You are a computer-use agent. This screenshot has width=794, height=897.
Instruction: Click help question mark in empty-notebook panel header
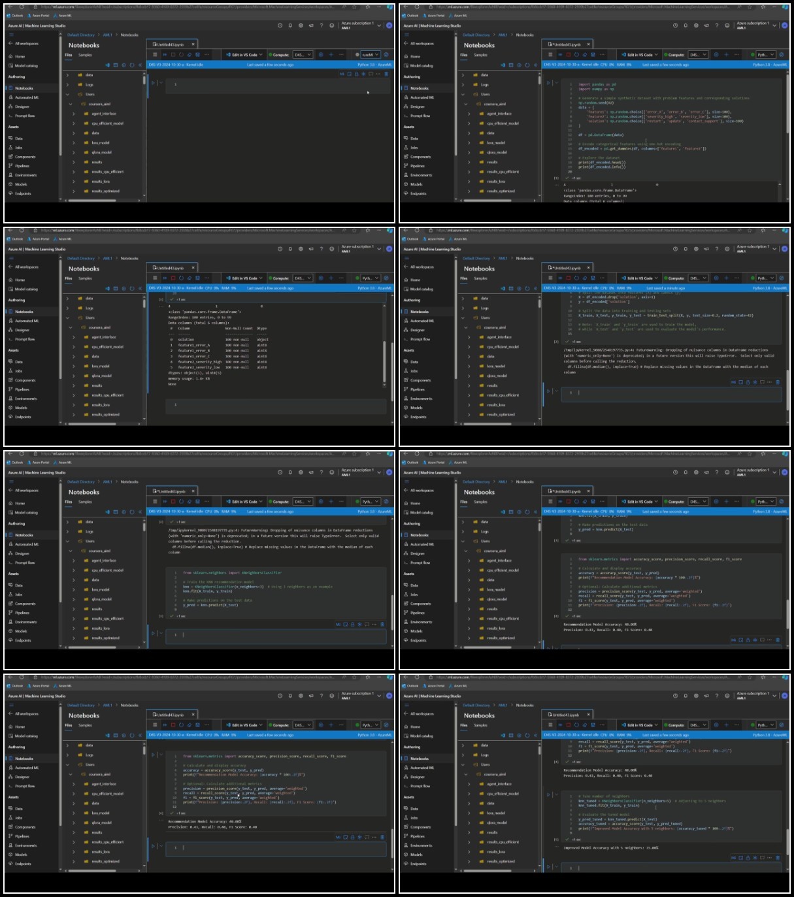[322, 25]
